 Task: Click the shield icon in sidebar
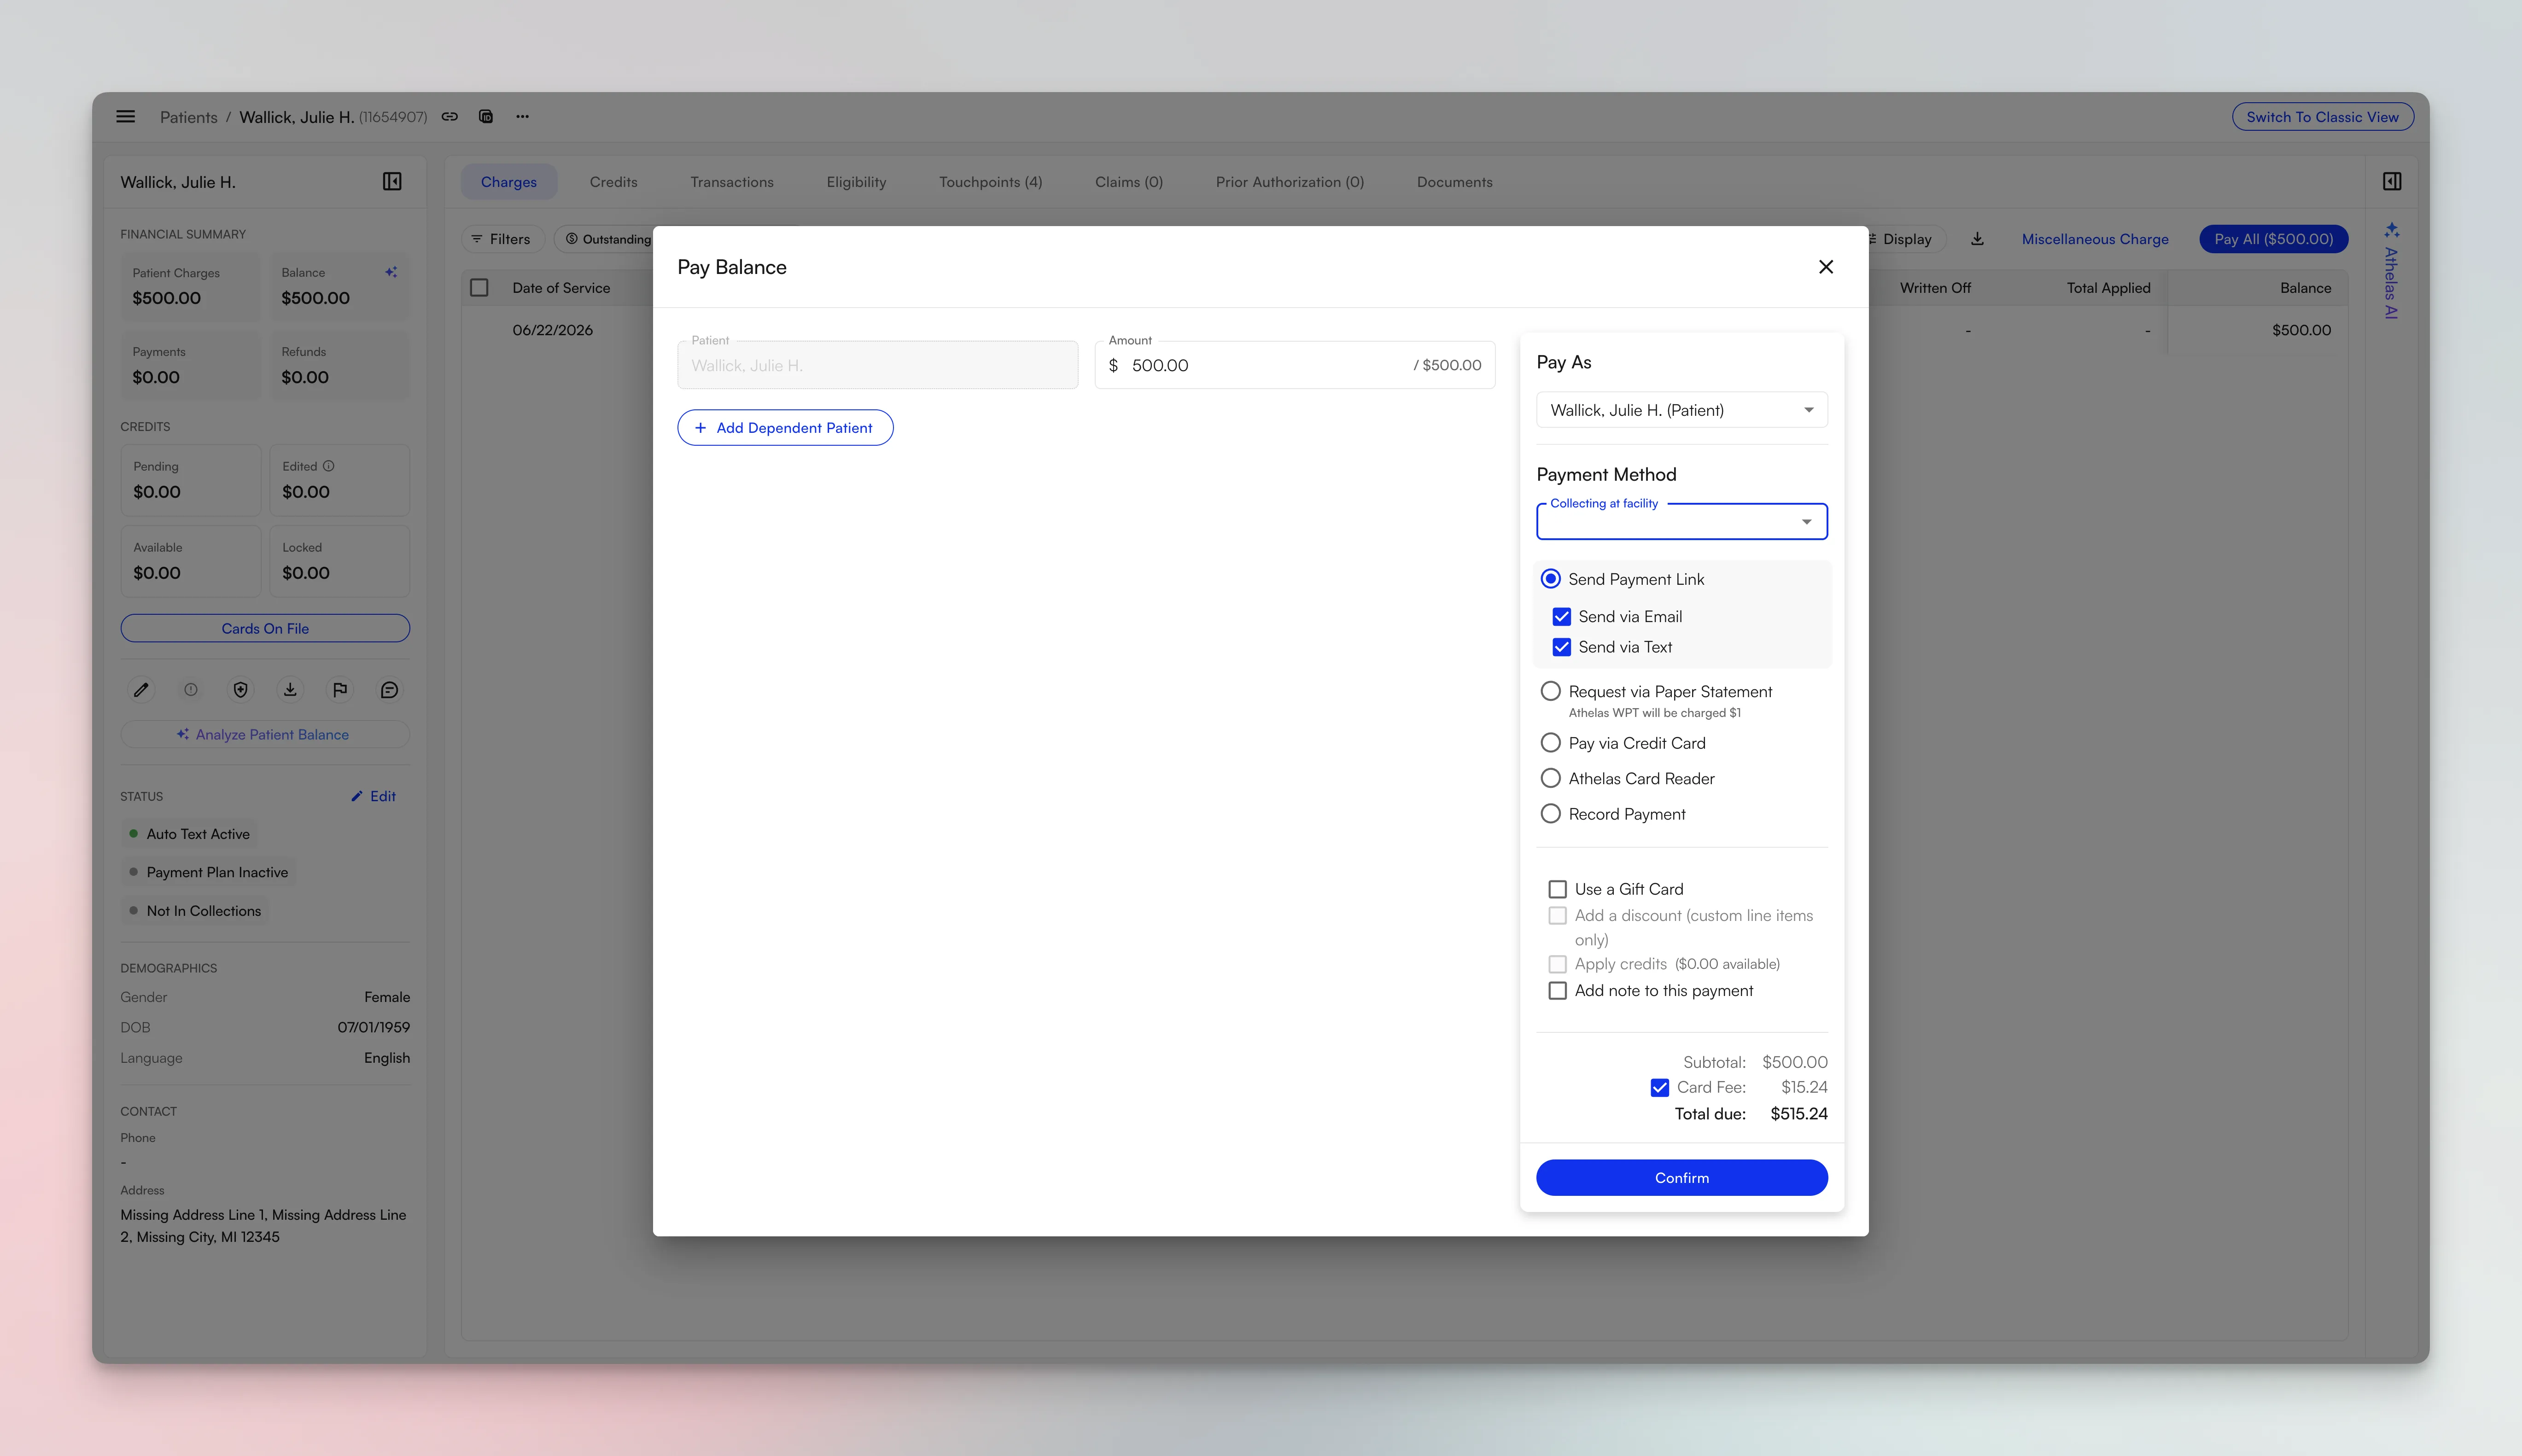[x=240, y=690]
